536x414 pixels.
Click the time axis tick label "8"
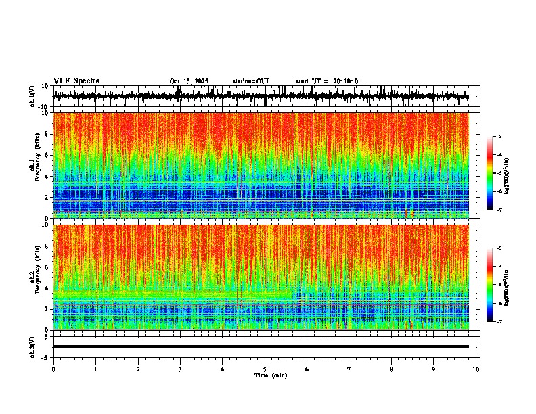pos(391,369)
